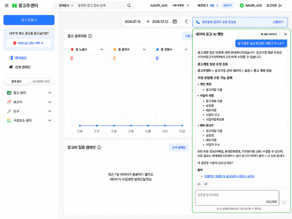Click the 구성요소 관리 shapes icon
Viewport: 292px width, 219px height.
(x=9, y=120)
